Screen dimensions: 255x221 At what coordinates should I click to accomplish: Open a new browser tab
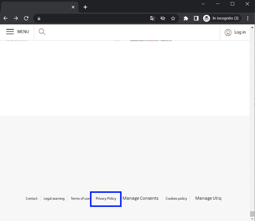tap(85, 7)
